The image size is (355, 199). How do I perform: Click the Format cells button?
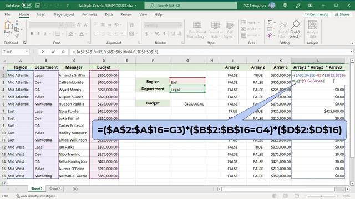250,35
